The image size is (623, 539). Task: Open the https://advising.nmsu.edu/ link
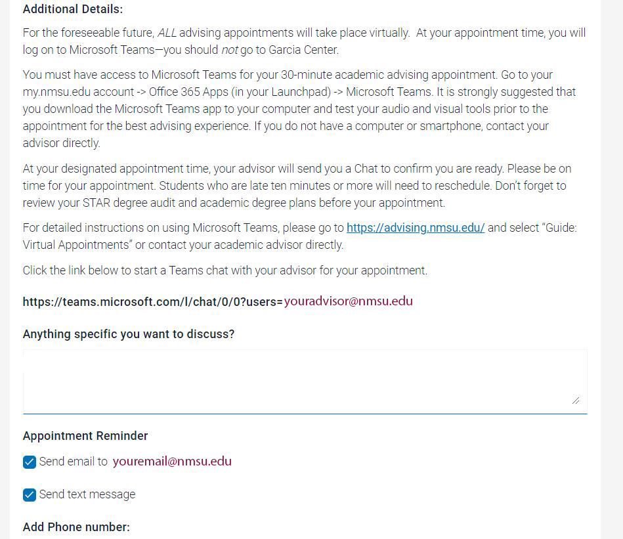coord(415,228)
